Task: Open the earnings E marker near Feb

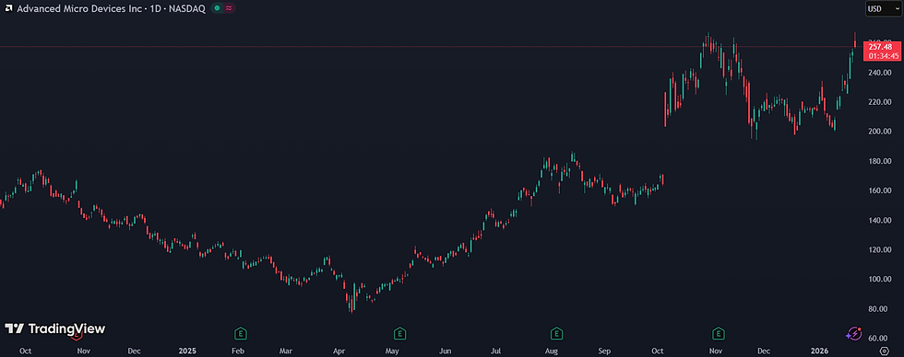Action: 241,333
